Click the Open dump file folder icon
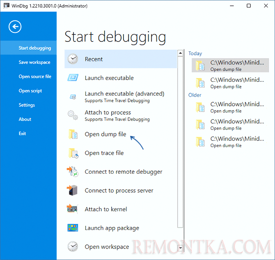 coord(73,134)
